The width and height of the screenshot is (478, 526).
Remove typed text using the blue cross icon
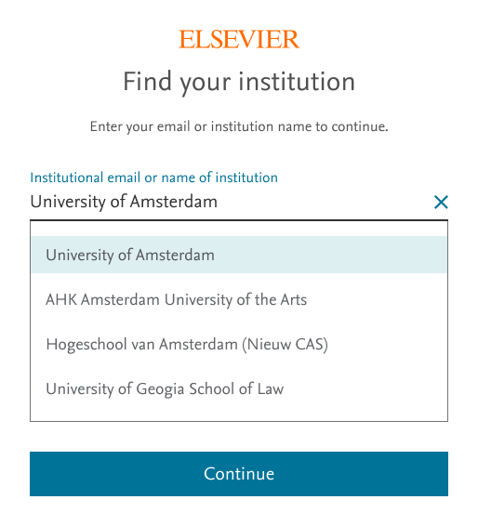(441, 202)
